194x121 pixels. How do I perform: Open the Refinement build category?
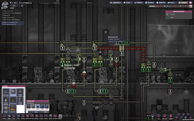[x=32, y=116]
